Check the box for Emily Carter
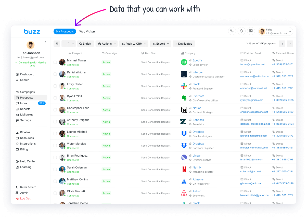The width and height of the screenshot is (307, 217). (x=55, y=86)
